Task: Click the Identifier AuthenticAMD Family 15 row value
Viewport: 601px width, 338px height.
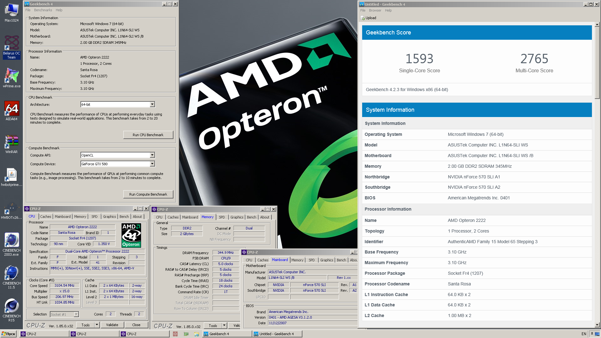Action: (x=492, y=242)
